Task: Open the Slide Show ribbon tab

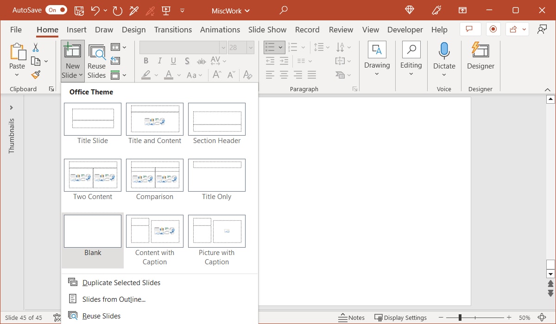Action: [x=267, y=29]
